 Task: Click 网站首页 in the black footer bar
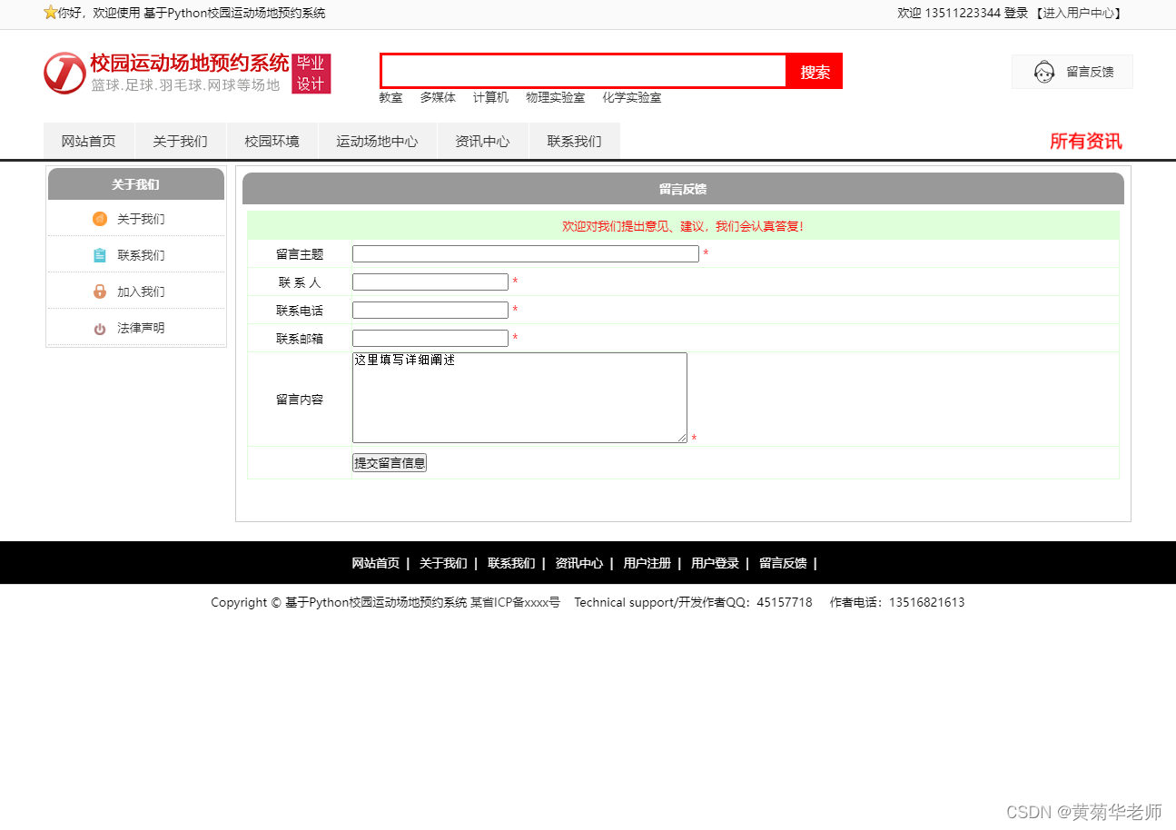click(x=376, y=563)
